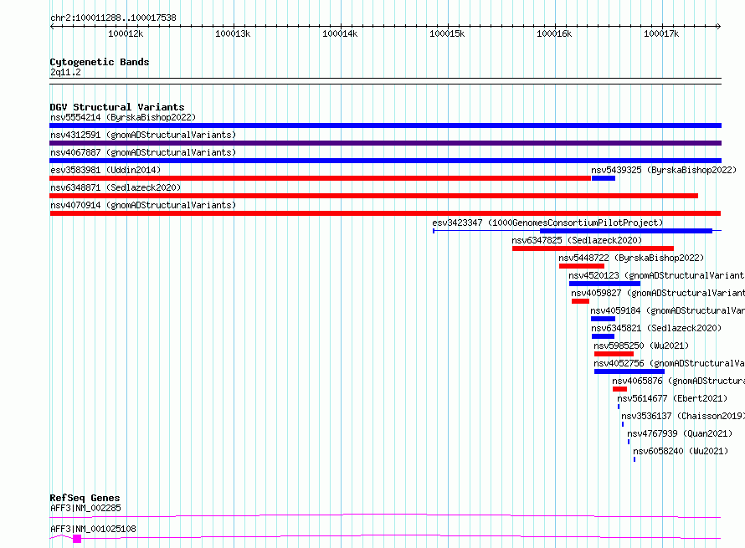Click the short blue nsv5439325 bar
The width and height of the screenshot is (745, 548).
click(604, 178)
